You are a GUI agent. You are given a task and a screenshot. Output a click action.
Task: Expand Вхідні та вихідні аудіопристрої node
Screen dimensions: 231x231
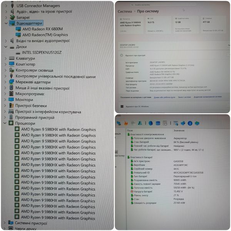click(6, 41)
